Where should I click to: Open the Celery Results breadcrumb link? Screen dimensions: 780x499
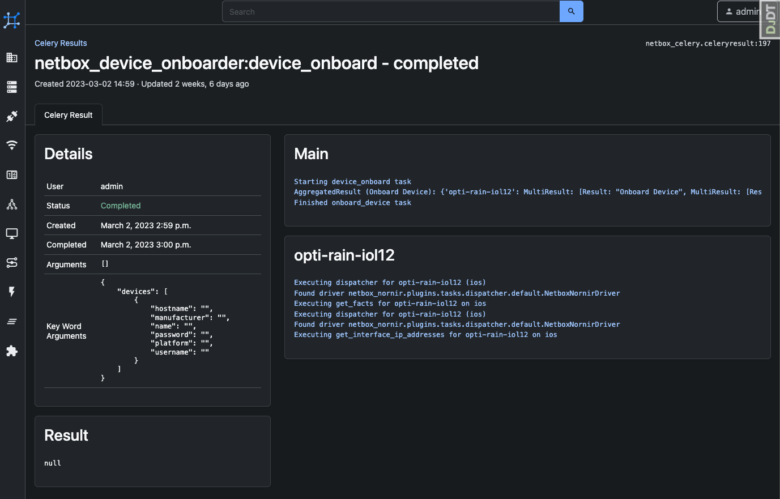click(61, 43)
